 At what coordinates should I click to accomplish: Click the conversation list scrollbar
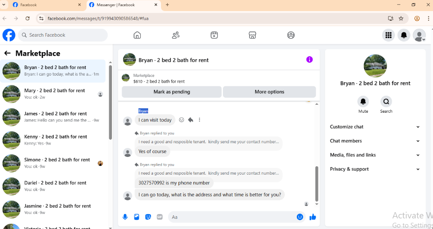[x=111, y=103]
